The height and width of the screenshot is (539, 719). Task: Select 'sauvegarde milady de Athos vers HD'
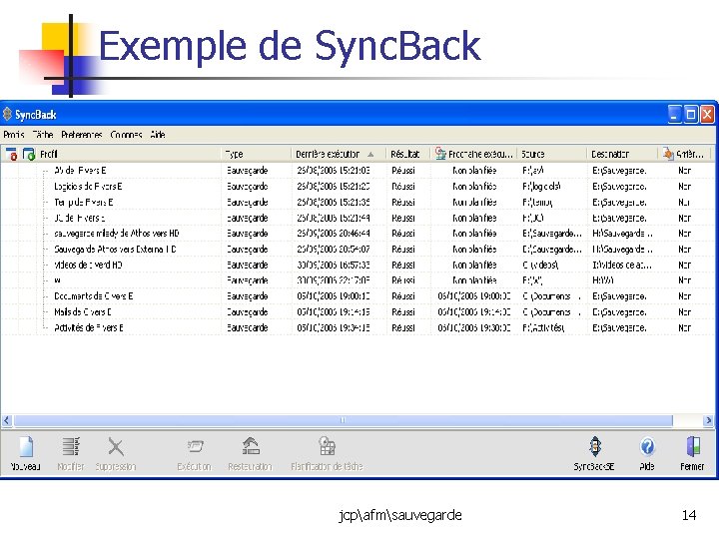(x=117, y=234)
